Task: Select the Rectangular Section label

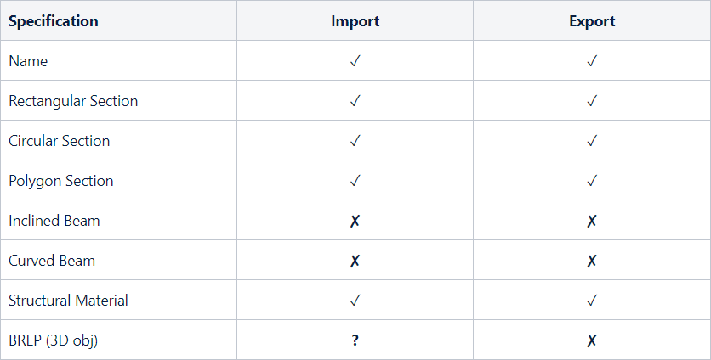Action: pyautogui.click(x=73, y=101)
